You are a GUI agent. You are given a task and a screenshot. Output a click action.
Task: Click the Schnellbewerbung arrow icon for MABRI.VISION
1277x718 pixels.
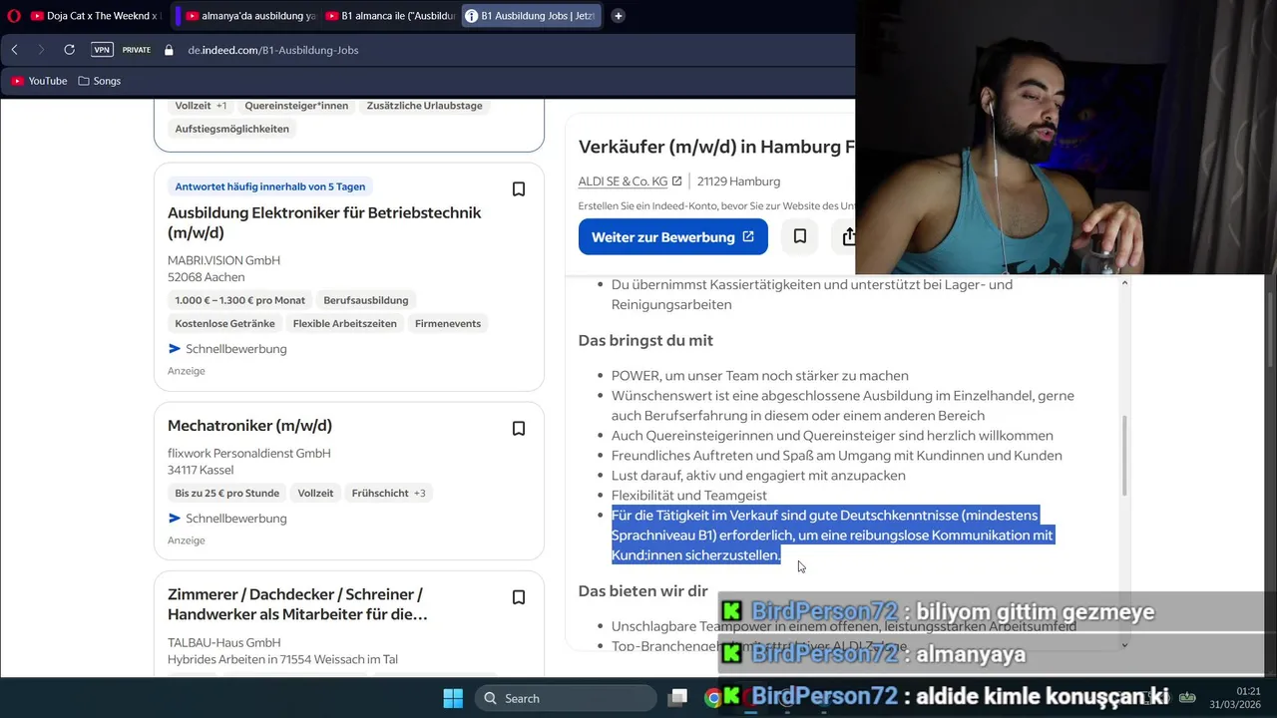coord(175,349)
